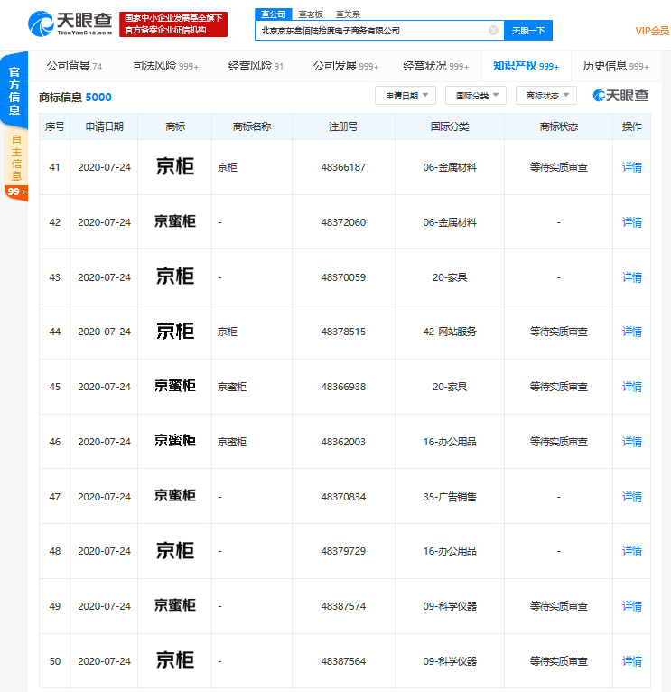Open the 经营风险 tab

coord(256,66)
